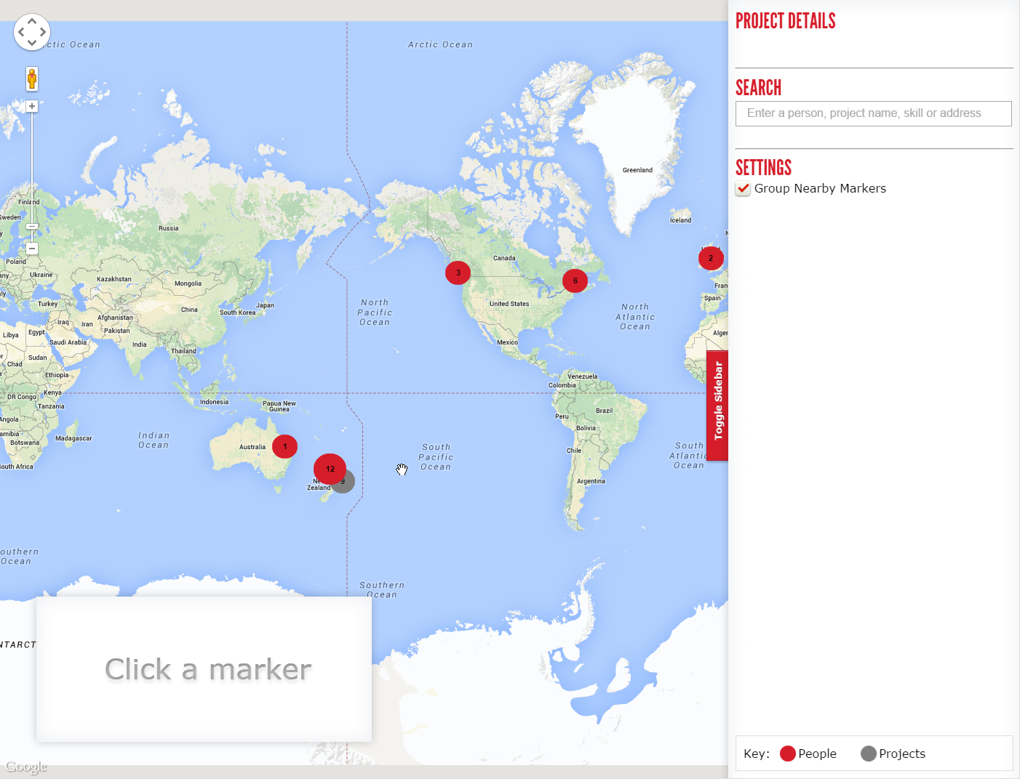The width and height of the screenshot is (1020, 779).
Task: Focus the person or project search field
Action: 873,113
